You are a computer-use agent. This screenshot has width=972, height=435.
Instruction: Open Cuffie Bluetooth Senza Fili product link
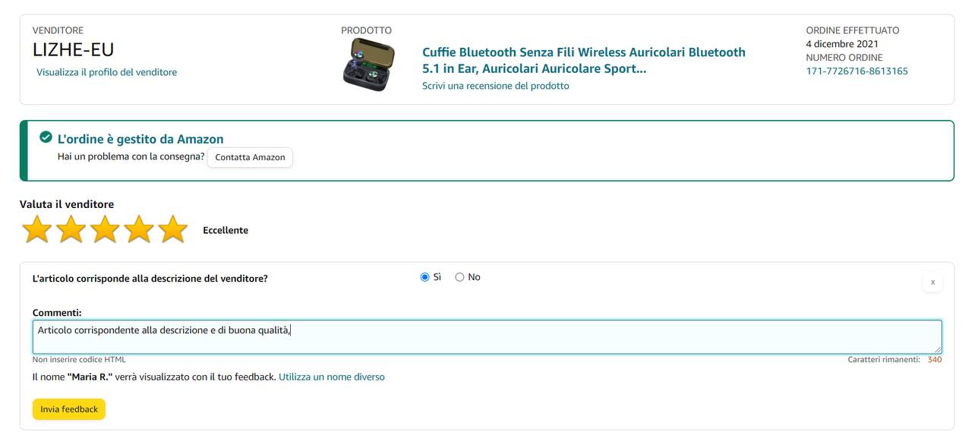tap(583, 61)
